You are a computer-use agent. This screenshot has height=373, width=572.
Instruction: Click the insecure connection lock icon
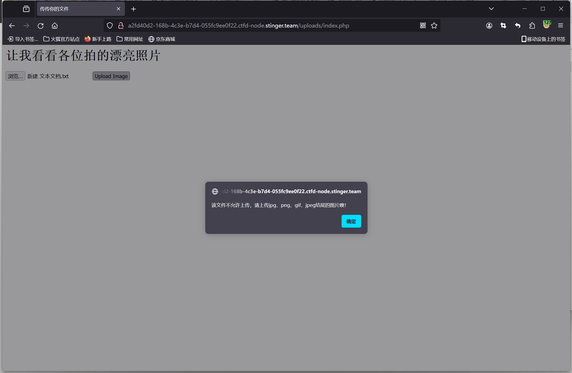(x=121, y=25)
